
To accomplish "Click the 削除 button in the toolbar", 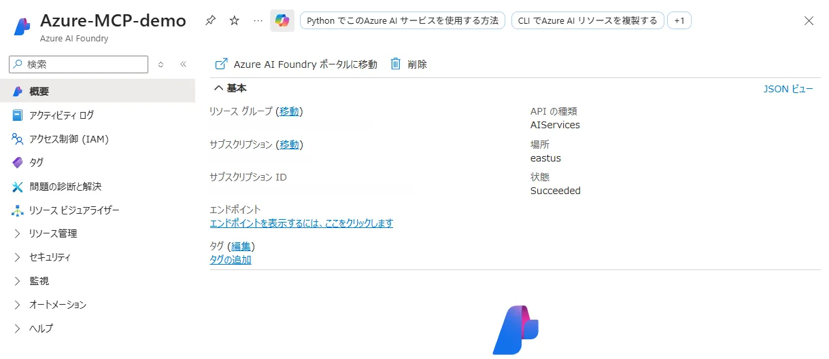I will [x=409, y=64].
